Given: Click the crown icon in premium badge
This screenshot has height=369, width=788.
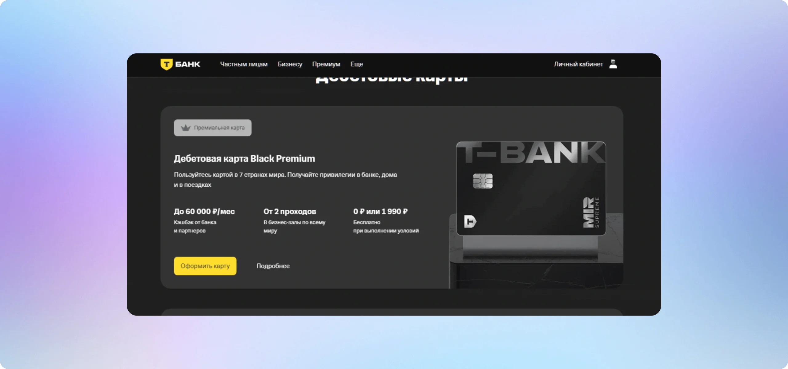Looking at the screenshot, I should point(186,128).
